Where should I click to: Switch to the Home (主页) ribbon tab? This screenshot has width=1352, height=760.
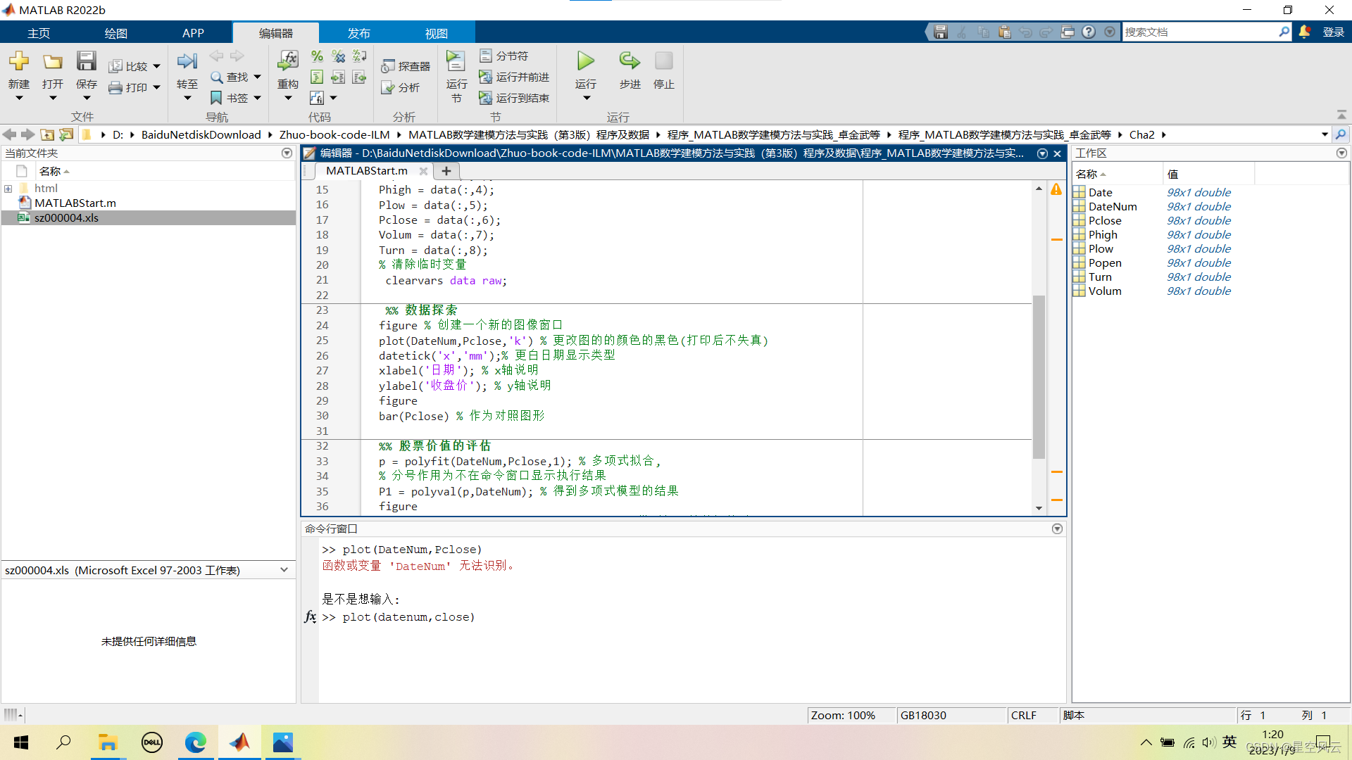[39, 33]
